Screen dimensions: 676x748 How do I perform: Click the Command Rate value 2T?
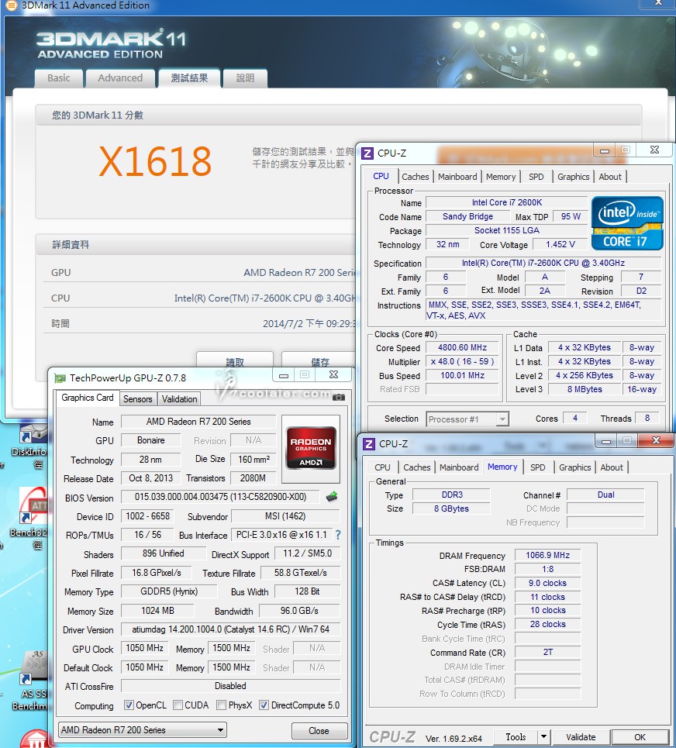tap(547, 652)
